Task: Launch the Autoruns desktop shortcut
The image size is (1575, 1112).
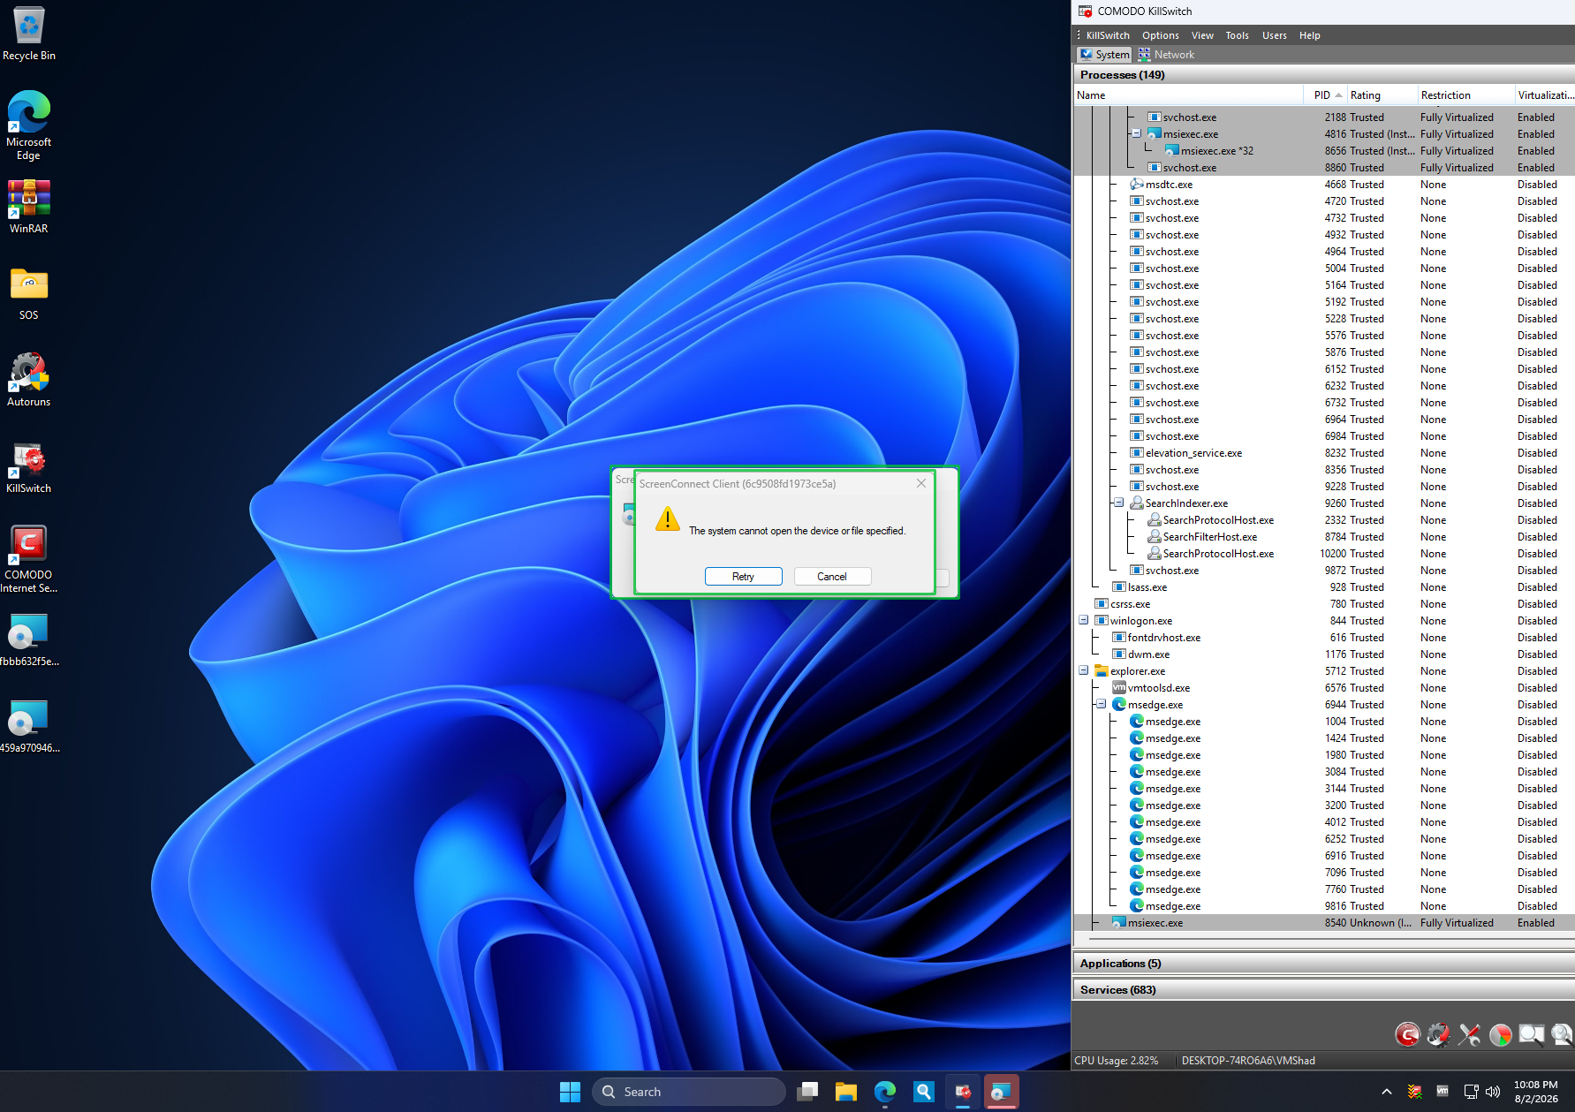Action: click(x=28, y=380)
